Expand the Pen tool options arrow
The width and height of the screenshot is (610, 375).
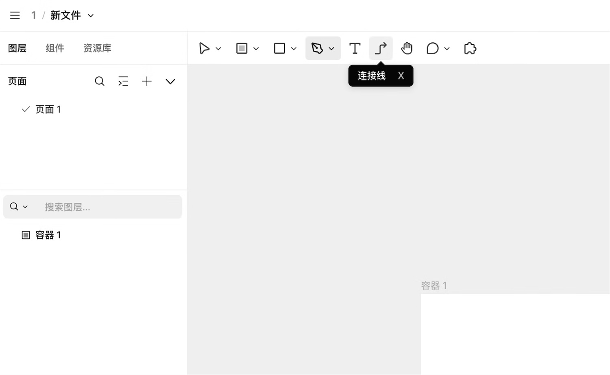coord(331,48)
